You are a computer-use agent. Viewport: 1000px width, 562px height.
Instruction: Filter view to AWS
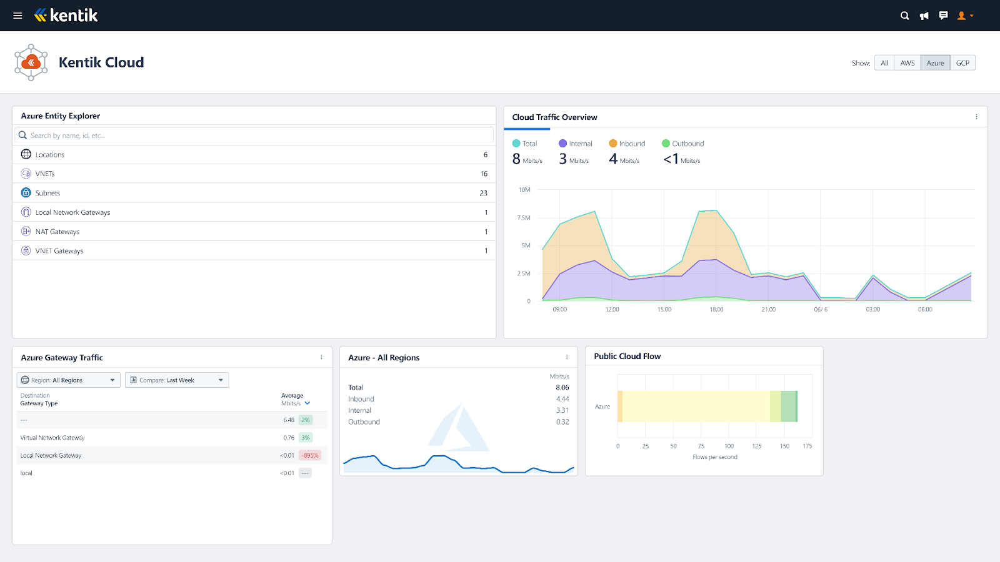pos(907,63)
